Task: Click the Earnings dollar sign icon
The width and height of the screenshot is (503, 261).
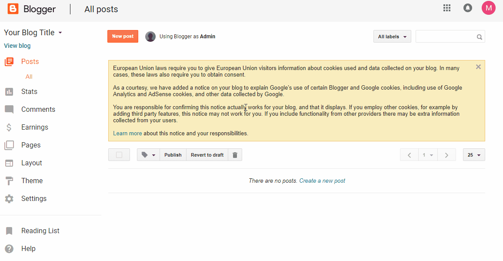Action: point(9,127)
